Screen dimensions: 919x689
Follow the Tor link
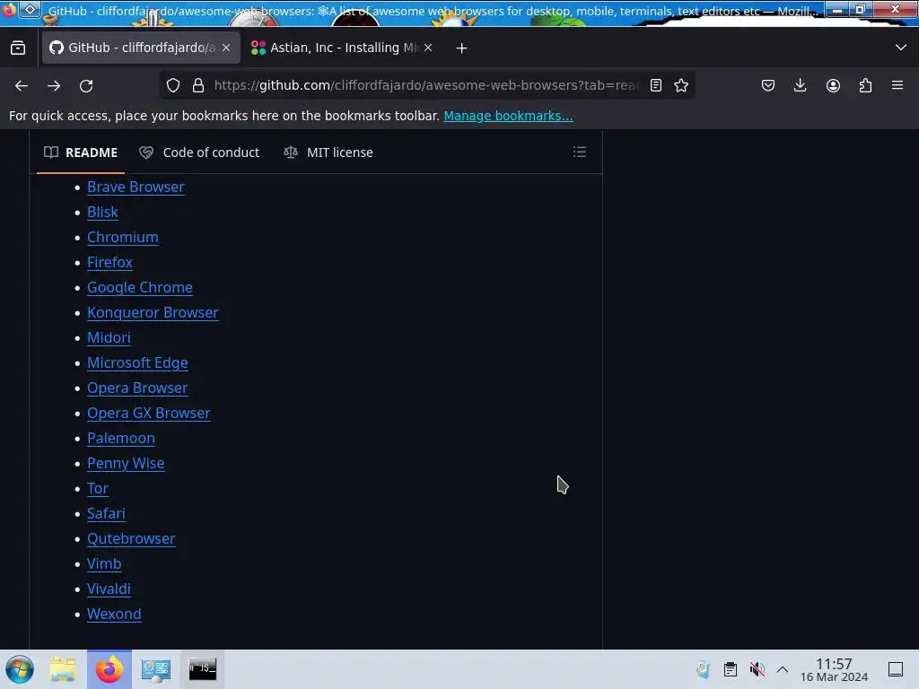tap(98, 489)
